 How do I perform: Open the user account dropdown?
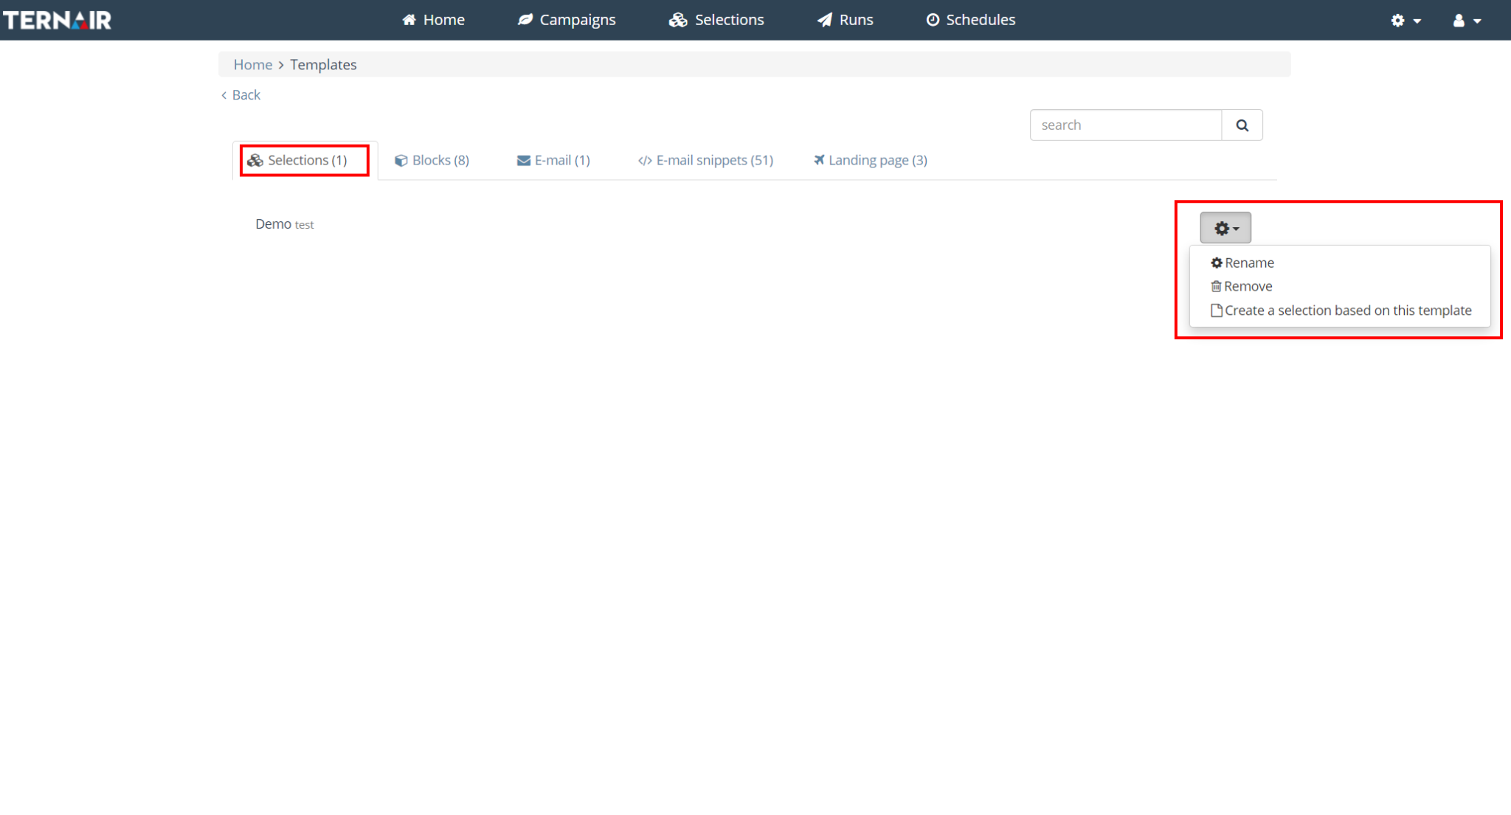click(x=1467, y=21)
